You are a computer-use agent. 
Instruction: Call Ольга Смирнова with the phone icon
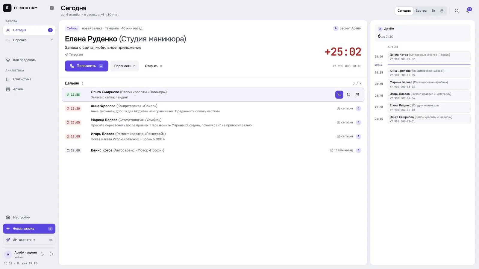tap(339, 94)
